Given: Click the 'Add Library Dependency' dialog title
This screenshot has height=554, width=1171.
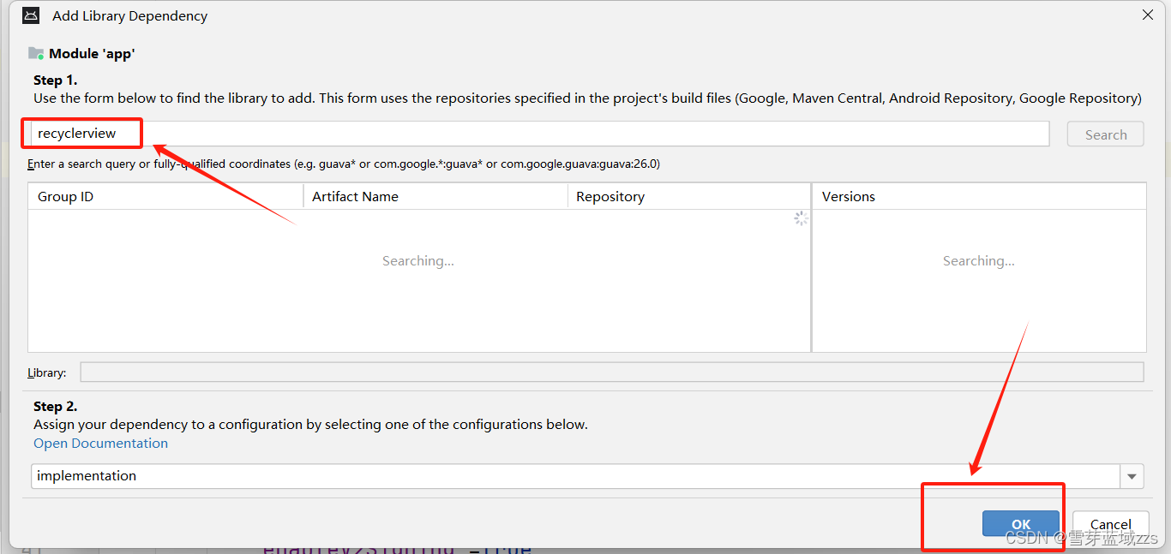Looking at the screenshot, I should (129, 15).
